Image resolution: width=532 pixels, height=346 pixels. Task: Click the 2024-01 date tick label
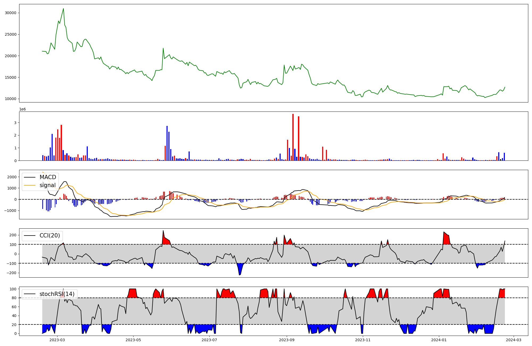click(x=439, y=340)
